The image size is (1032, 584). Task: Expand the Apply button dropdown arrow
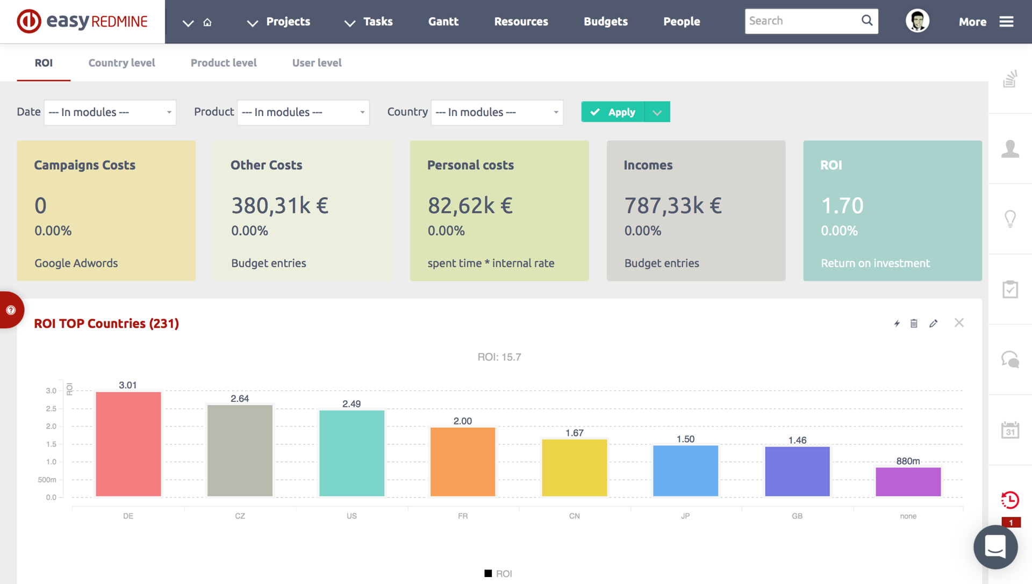pos(657,112)
